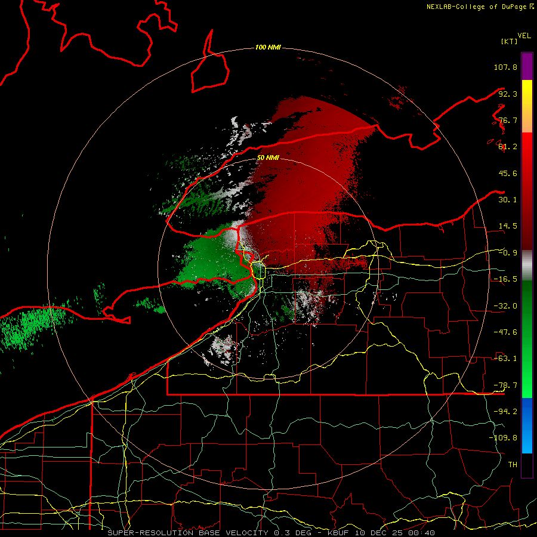This screenshot has height=537, width=537.
Task: Click the VEL legend title
Action: 524,36
